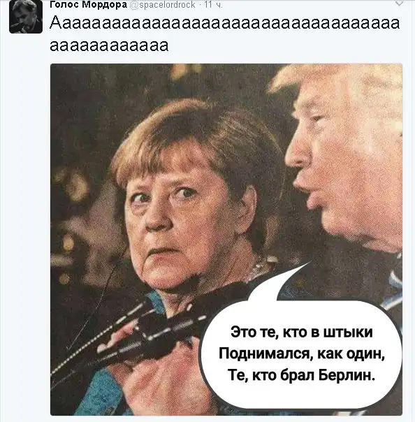415x422 pixels.
Task: Open the tweet options chevron menu
Action: (399, 3)
